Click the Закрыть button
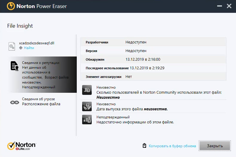 [x=215, y=146]
